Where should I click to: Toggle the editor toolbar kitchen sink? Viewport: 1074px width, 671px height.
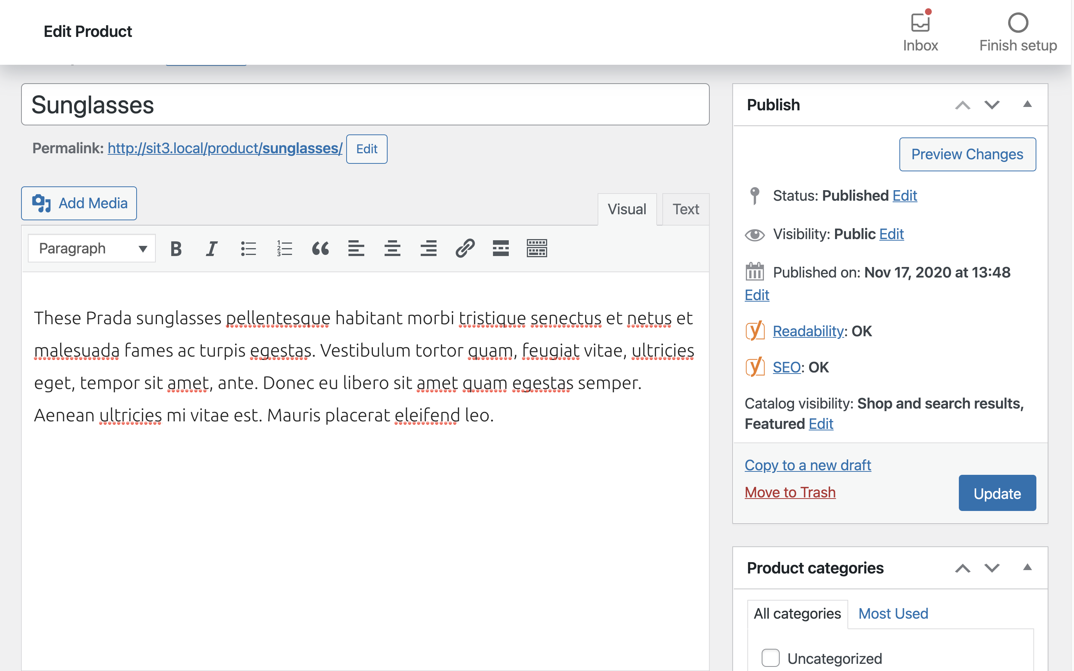(537, 249)
